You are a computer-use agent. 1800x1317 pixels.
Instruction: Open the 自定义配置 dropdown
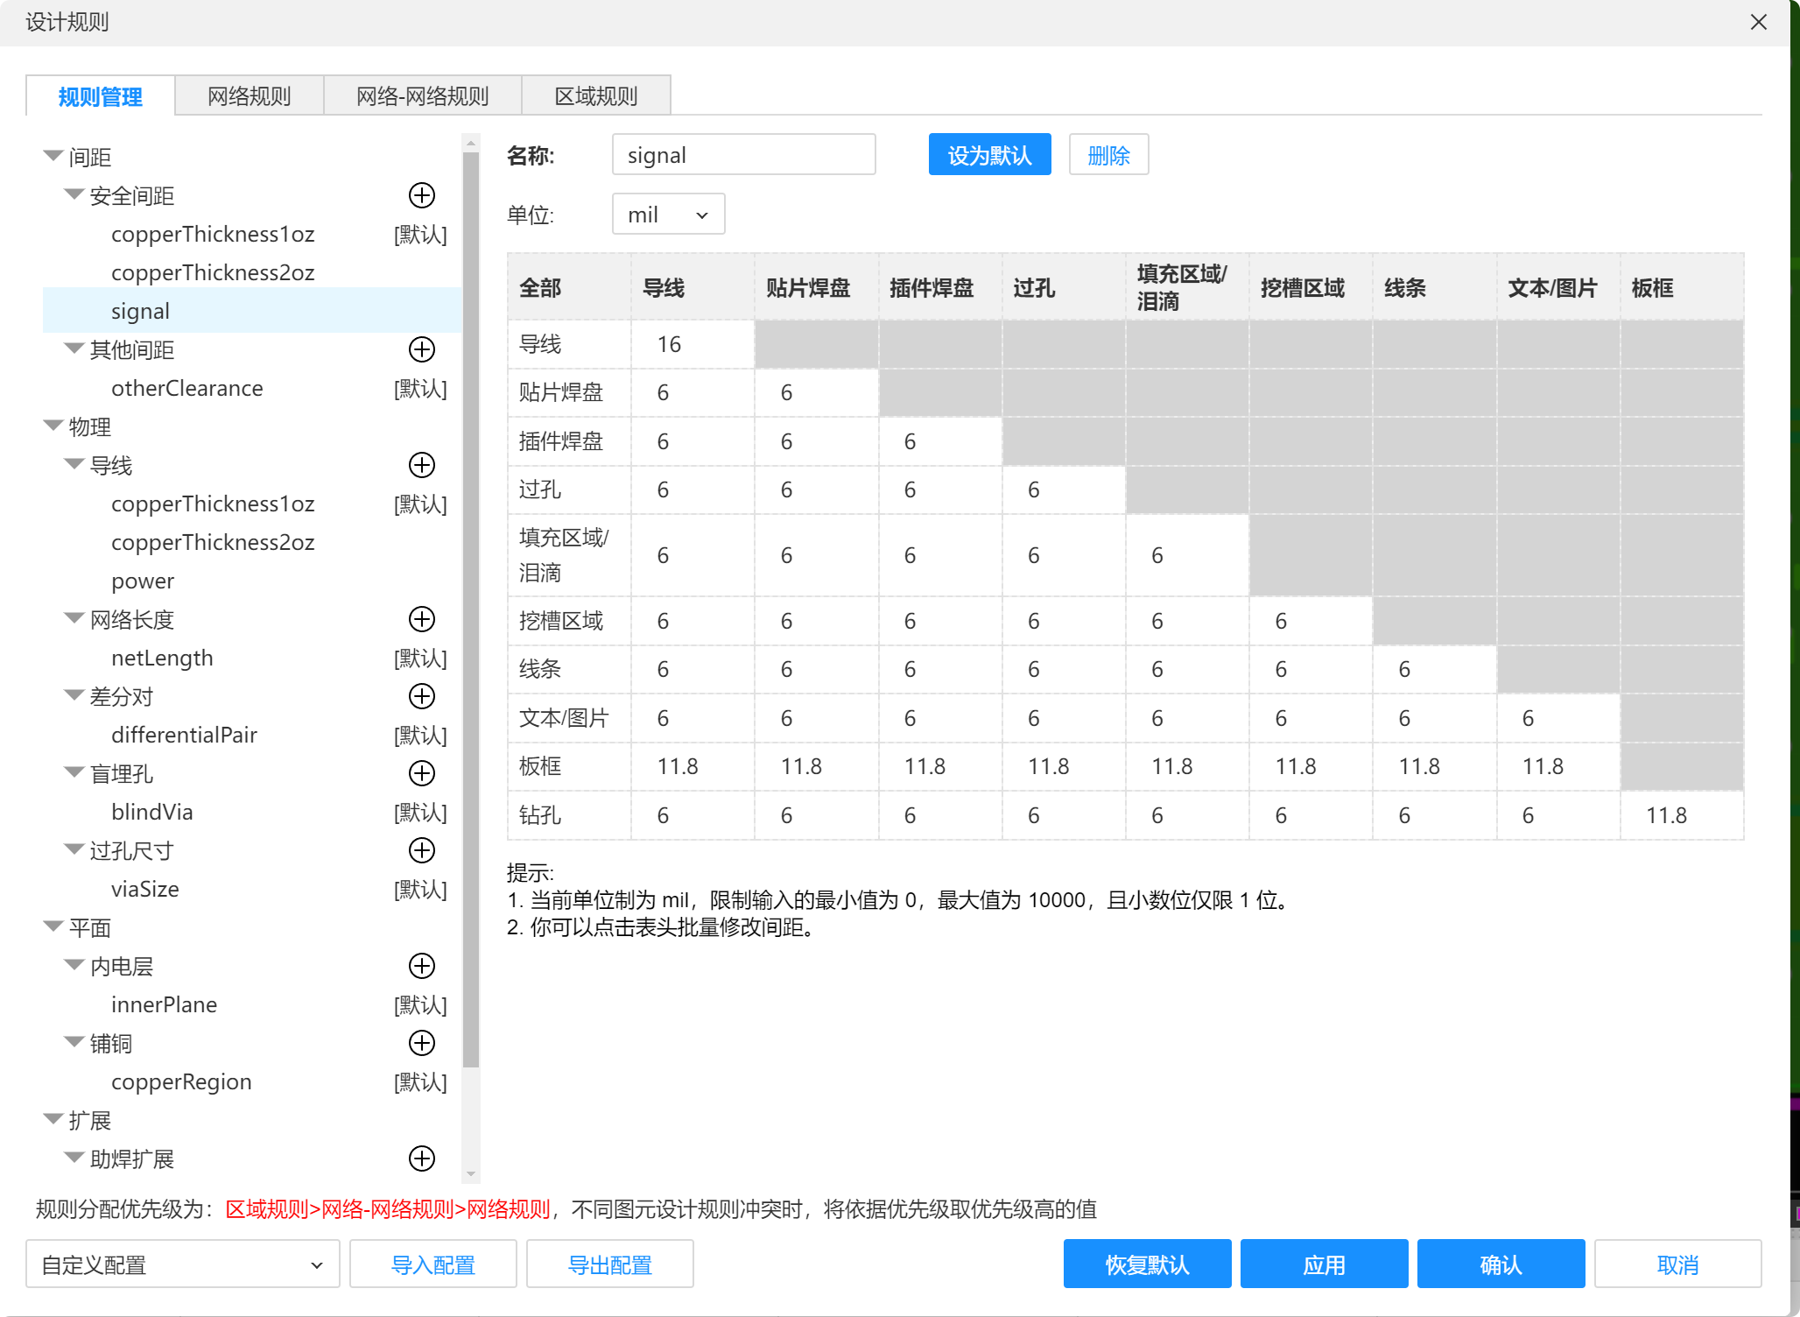click(x=182, y=1264)
